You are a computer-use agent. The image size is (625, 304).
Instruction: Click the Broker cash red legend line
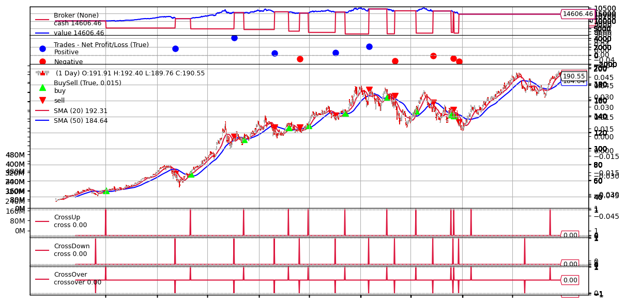click(42, 20)
